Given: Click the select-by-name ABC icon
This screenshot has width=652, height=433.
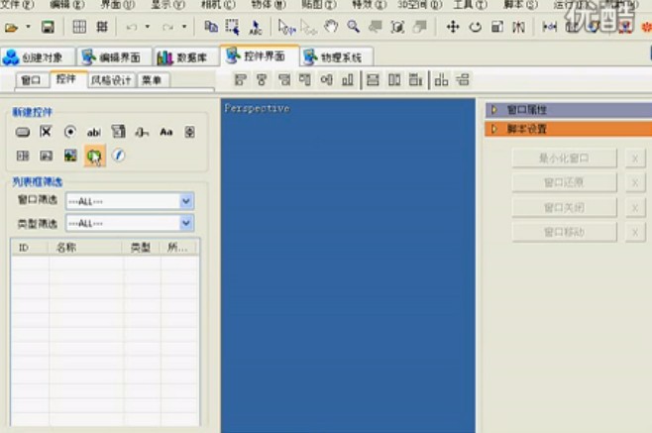Looking at the screenshot, I should [255, 28].
